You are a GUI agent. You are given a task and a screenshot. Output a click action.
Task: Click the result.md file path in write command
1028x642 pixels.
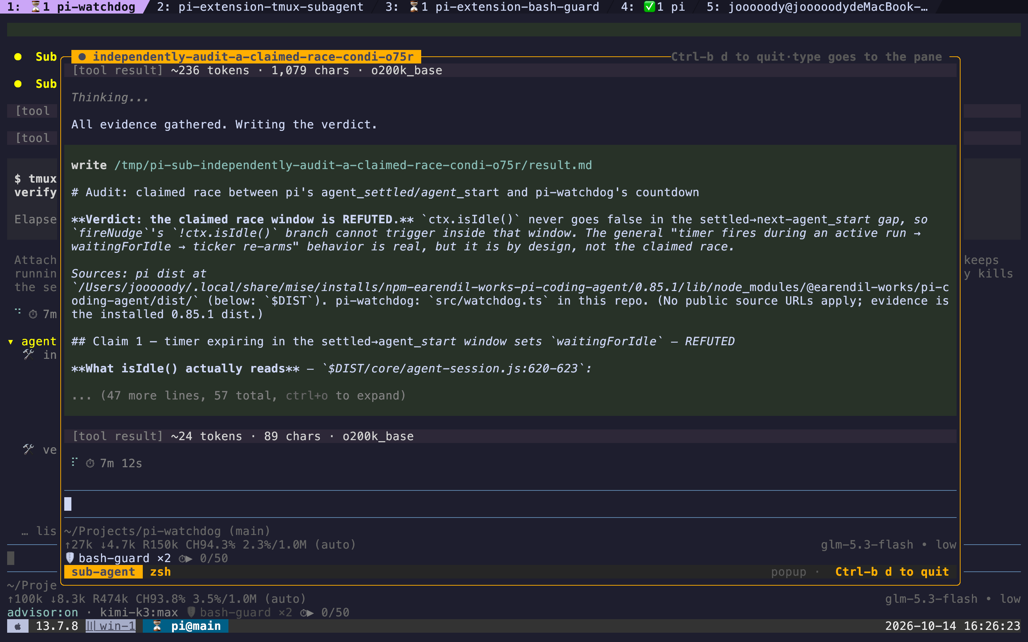click(x=353, y=165)
